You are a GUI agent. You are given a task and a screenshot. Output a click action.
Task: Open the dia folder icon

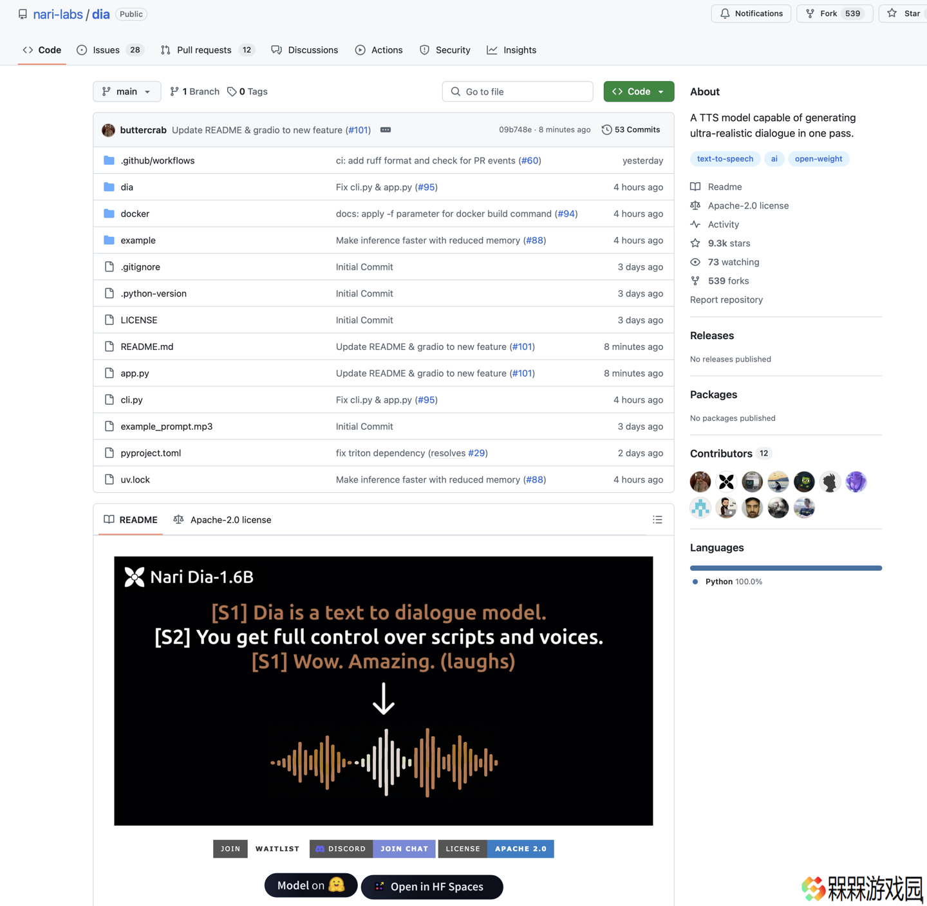pyautogui.click(x=109, y=187)
